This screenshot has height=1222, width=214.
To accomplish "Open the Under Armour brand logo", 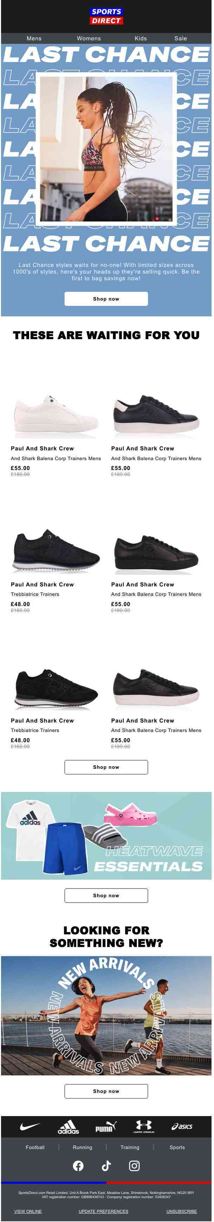I will point(144,1127).
